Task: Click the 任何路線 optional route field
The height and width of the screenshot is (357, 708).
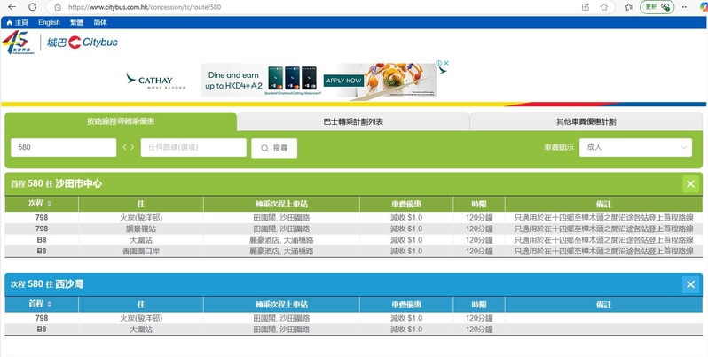Action: (193, 148)
